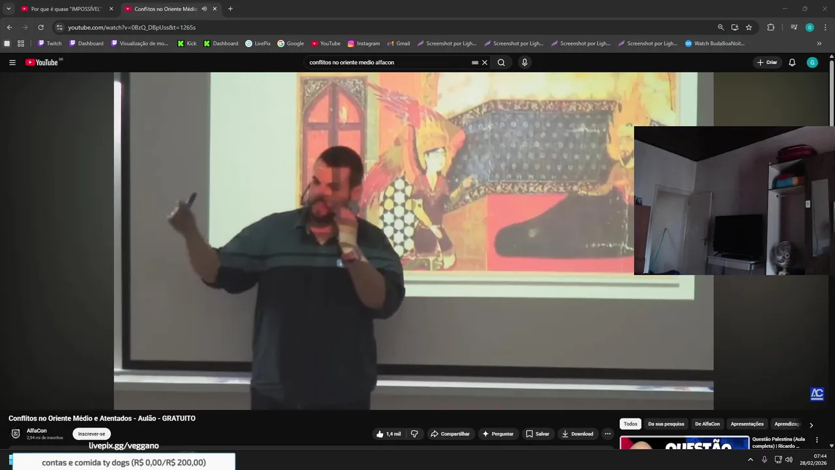Open a new browser tab

230,9
